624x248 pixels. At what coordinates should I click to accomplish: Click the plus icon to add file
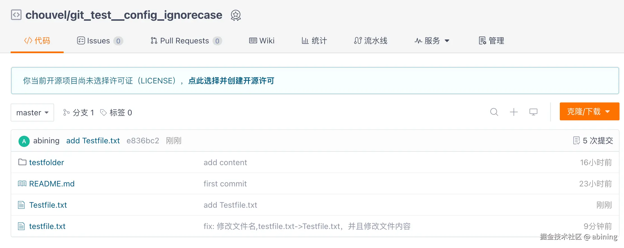[x=514, y=112]
